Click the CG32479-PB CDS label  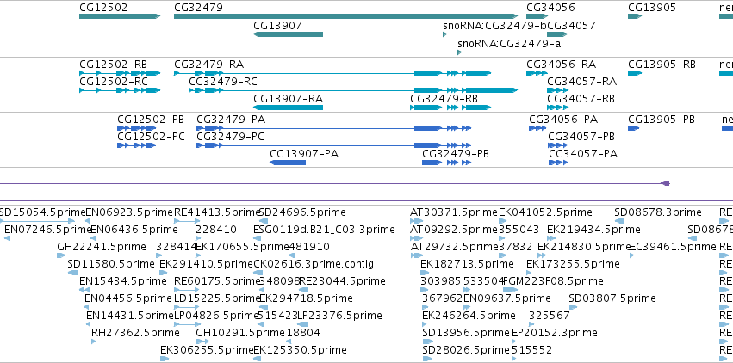tap(456, 153)
